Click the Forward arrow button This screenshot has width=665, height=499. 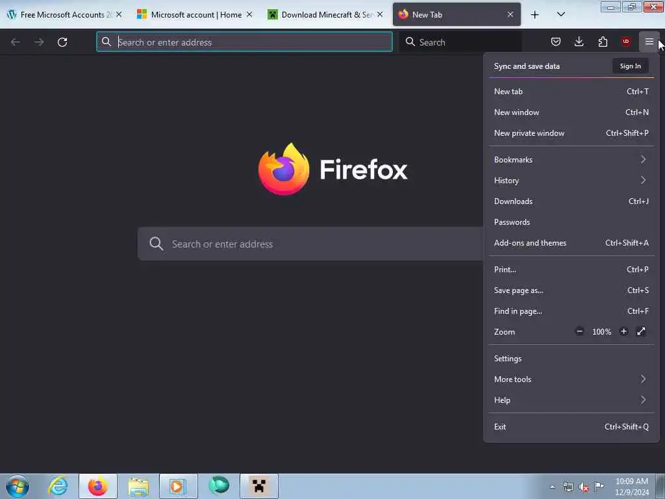[x=39, y=42]
